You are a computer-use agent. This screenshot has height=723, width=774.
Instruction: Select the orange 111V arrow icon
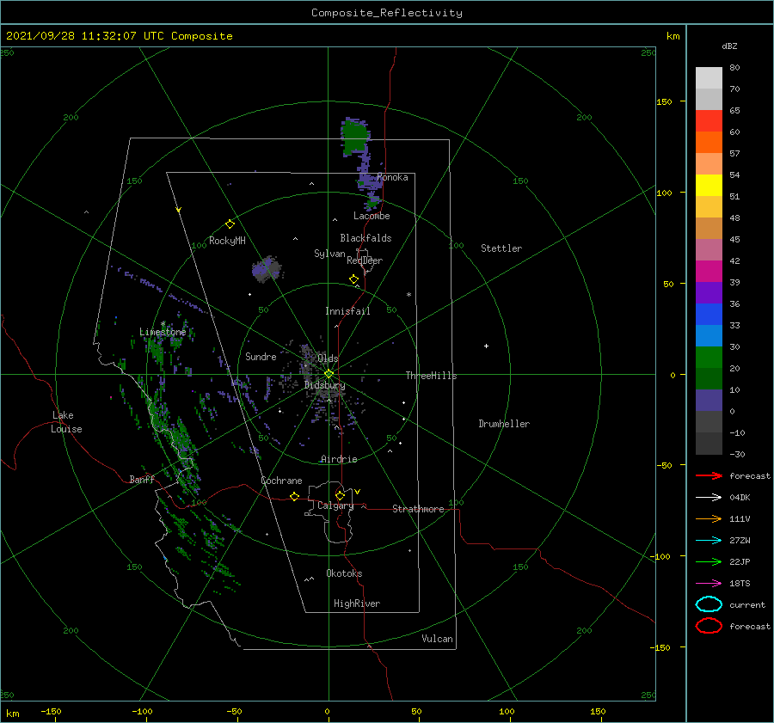[709, 518]
